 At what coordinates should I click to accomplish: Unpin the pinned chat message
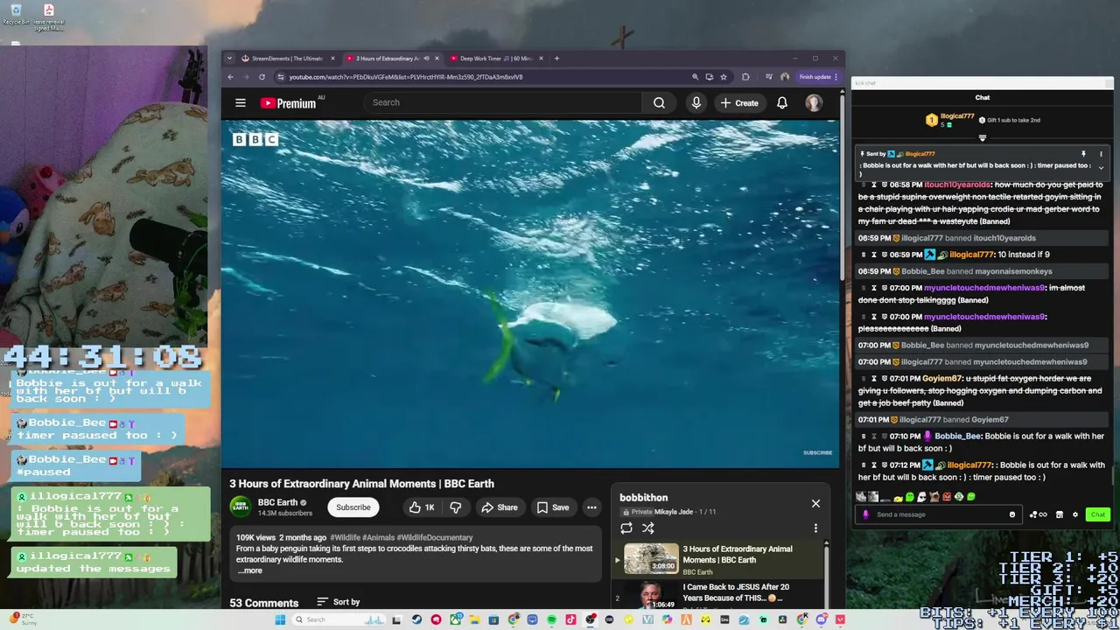click(1083, 154)
